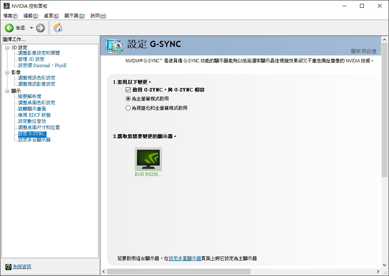The height and width of the screenshot is (276, 389).
Task: Open 設定多台顯示器 tree item
Action: click(x=35, y=140)
